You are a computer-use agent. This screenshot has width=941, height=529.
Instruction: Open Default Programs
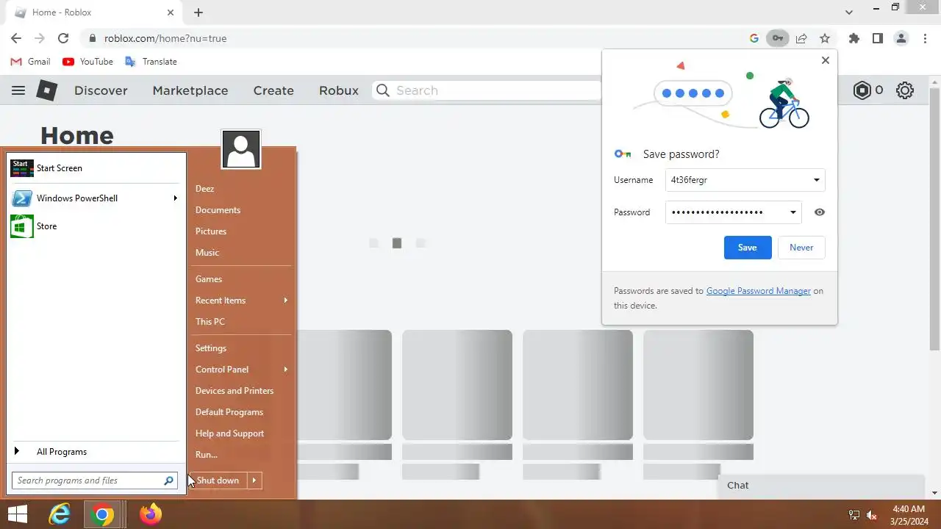(229, 412)
